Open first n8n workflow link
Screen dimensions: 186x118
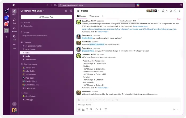(x=103, y=32)
